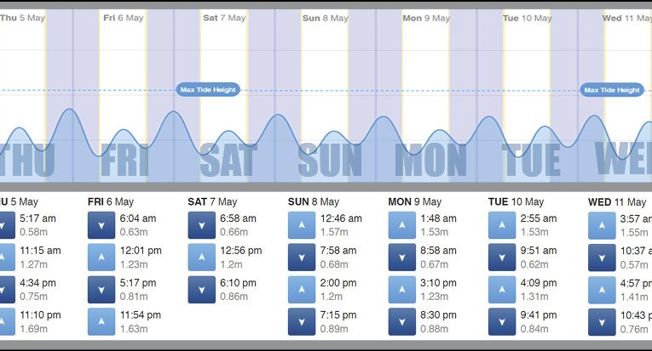Click Saturday 6:10 pm low tide icon

[201, 289]
